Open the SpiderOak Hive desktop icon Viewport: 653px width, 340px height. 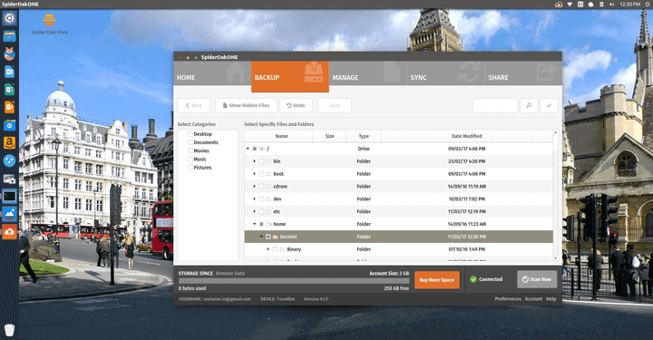click(x=49, y=24)
